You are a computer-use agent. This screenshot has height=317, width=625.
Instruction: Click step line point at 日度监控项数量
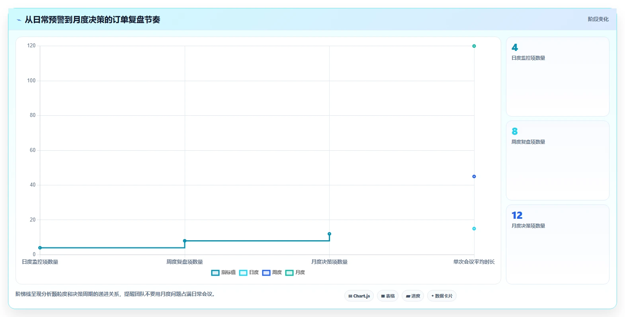[40, 248]
